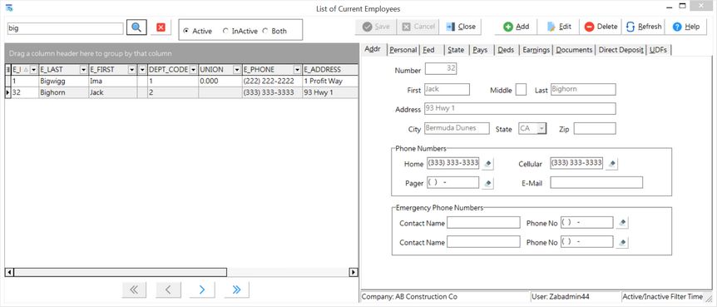Open the Direct Deposit tab
The height and width of the screenshot is (307, 717).
click(x=621, y=50)
